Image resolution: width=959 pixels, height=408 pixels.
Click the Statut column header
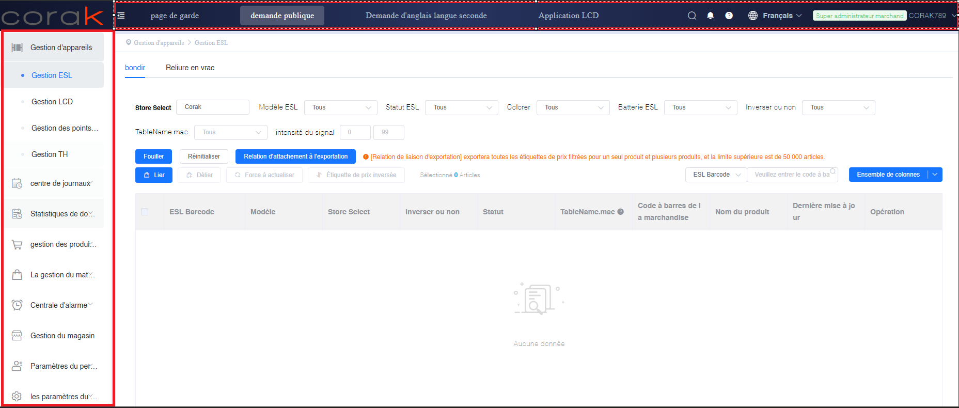pos(493,212)
